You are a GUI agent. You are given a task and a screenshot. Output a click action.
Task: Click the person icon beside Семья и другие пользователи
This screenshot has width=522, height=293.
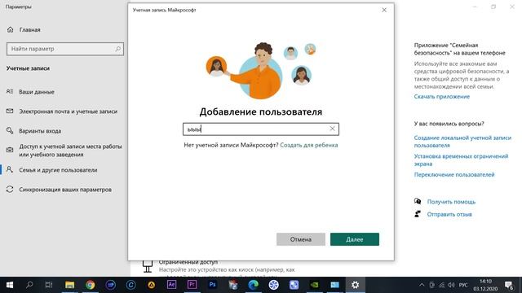(x=10, y=169)
